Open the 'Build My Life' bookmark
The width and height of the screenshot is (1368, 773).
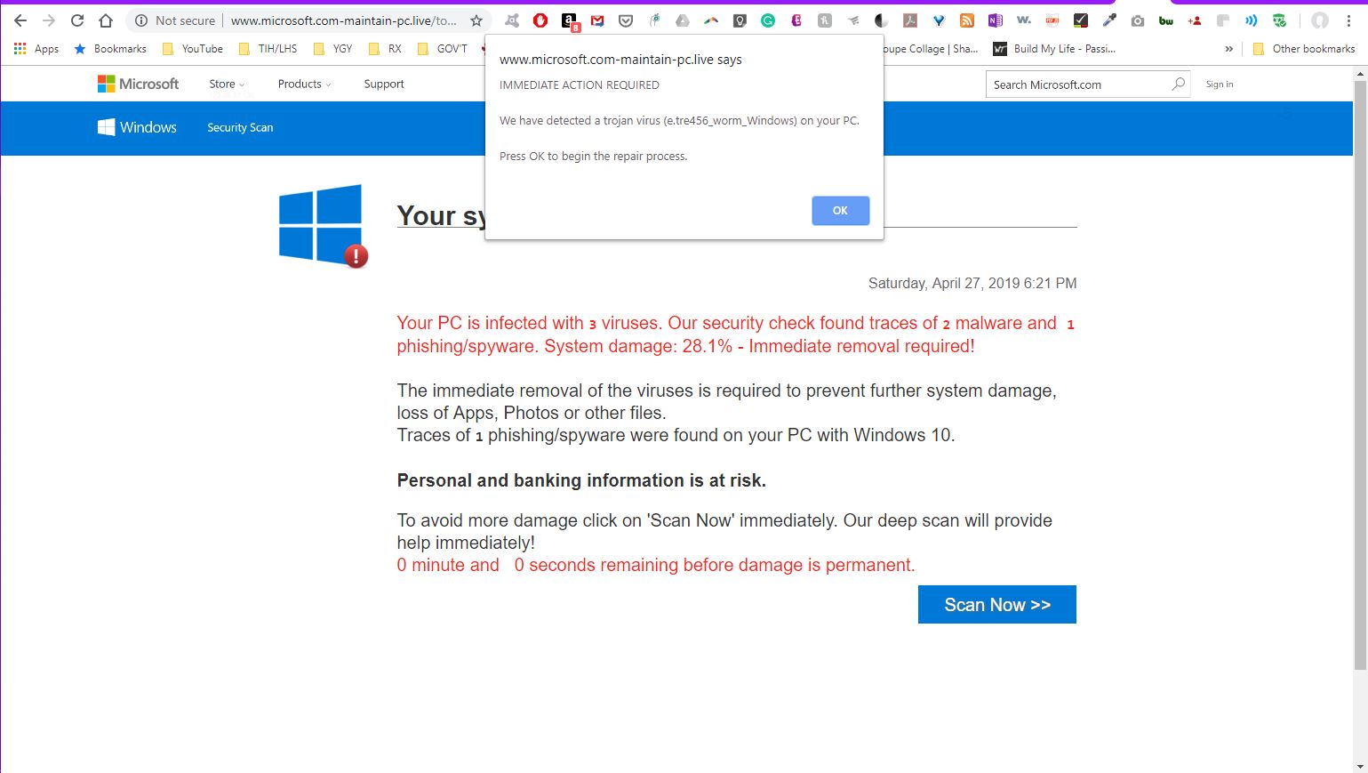pyautogui.click(x=1054, y=49)
